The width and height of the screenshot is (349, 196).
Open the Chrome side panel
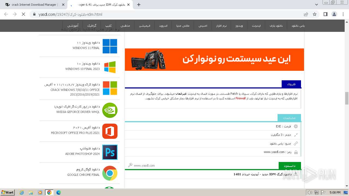tap(326, 14)
